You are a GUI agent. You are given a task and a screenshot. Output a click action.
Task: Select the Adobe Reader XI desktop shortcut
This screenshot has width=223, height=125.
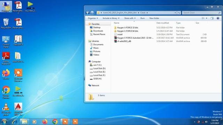click(6, 59)
